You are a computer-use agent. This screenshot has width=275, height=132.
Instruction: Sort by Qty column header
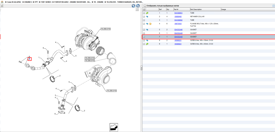point(169,9)
